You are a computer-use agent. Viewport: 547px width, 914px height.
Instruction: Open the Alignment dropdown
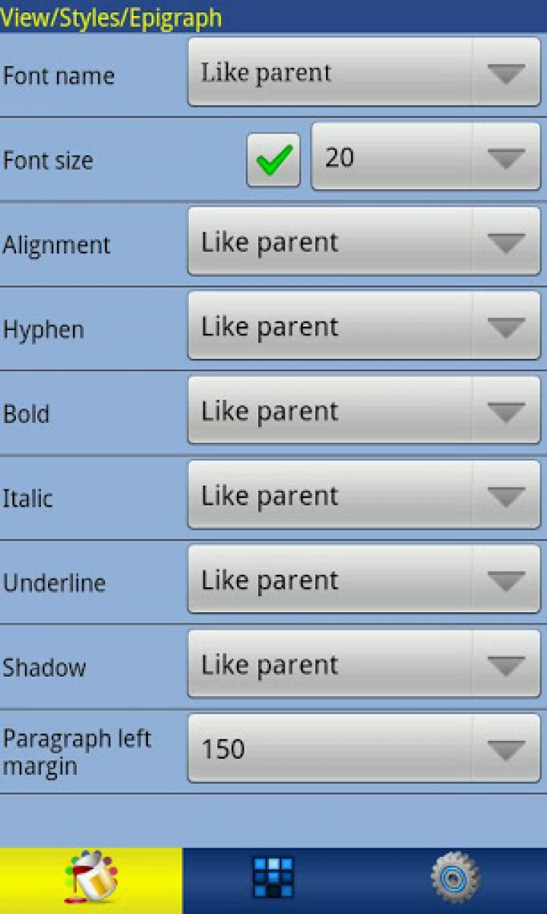click(x=363, y=242)
